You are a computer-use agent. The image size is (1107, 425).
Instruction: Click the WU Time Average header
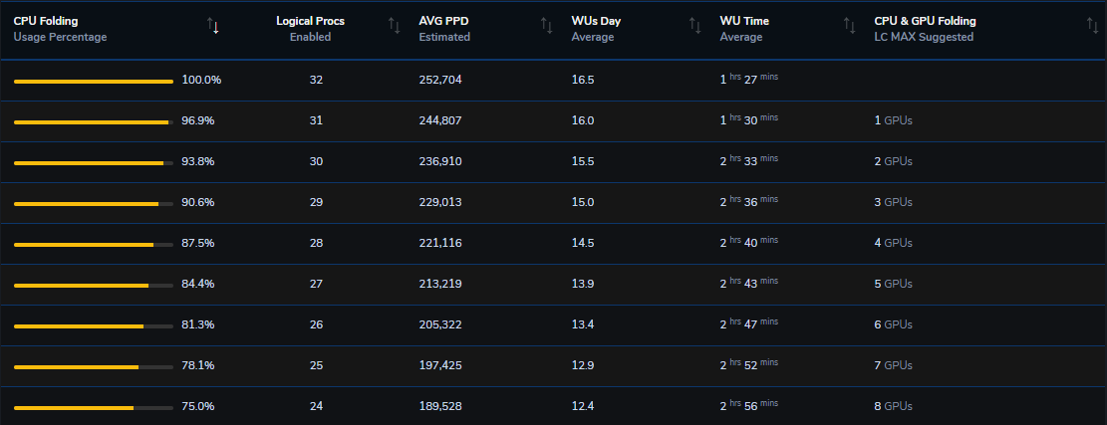pos(744,29)
